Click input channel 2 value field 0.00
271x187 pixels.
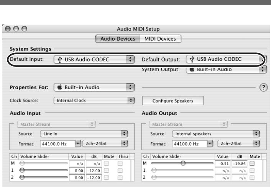click(x=77, y=177)
